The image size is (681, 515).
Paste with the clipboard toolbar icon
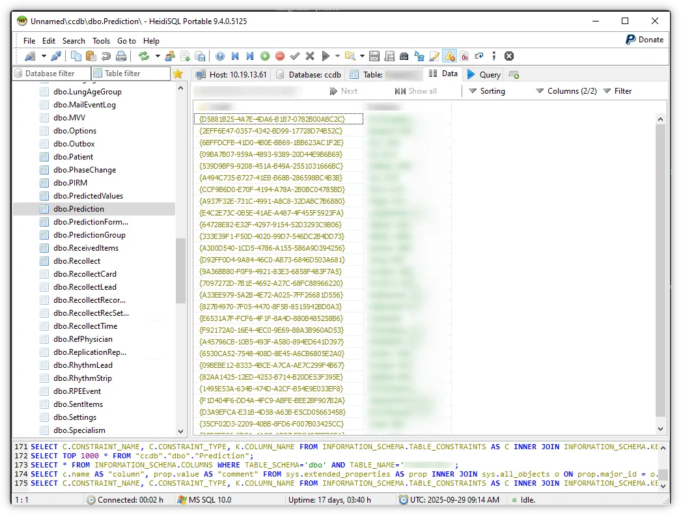pyautogui.click(x=90, y=56)
